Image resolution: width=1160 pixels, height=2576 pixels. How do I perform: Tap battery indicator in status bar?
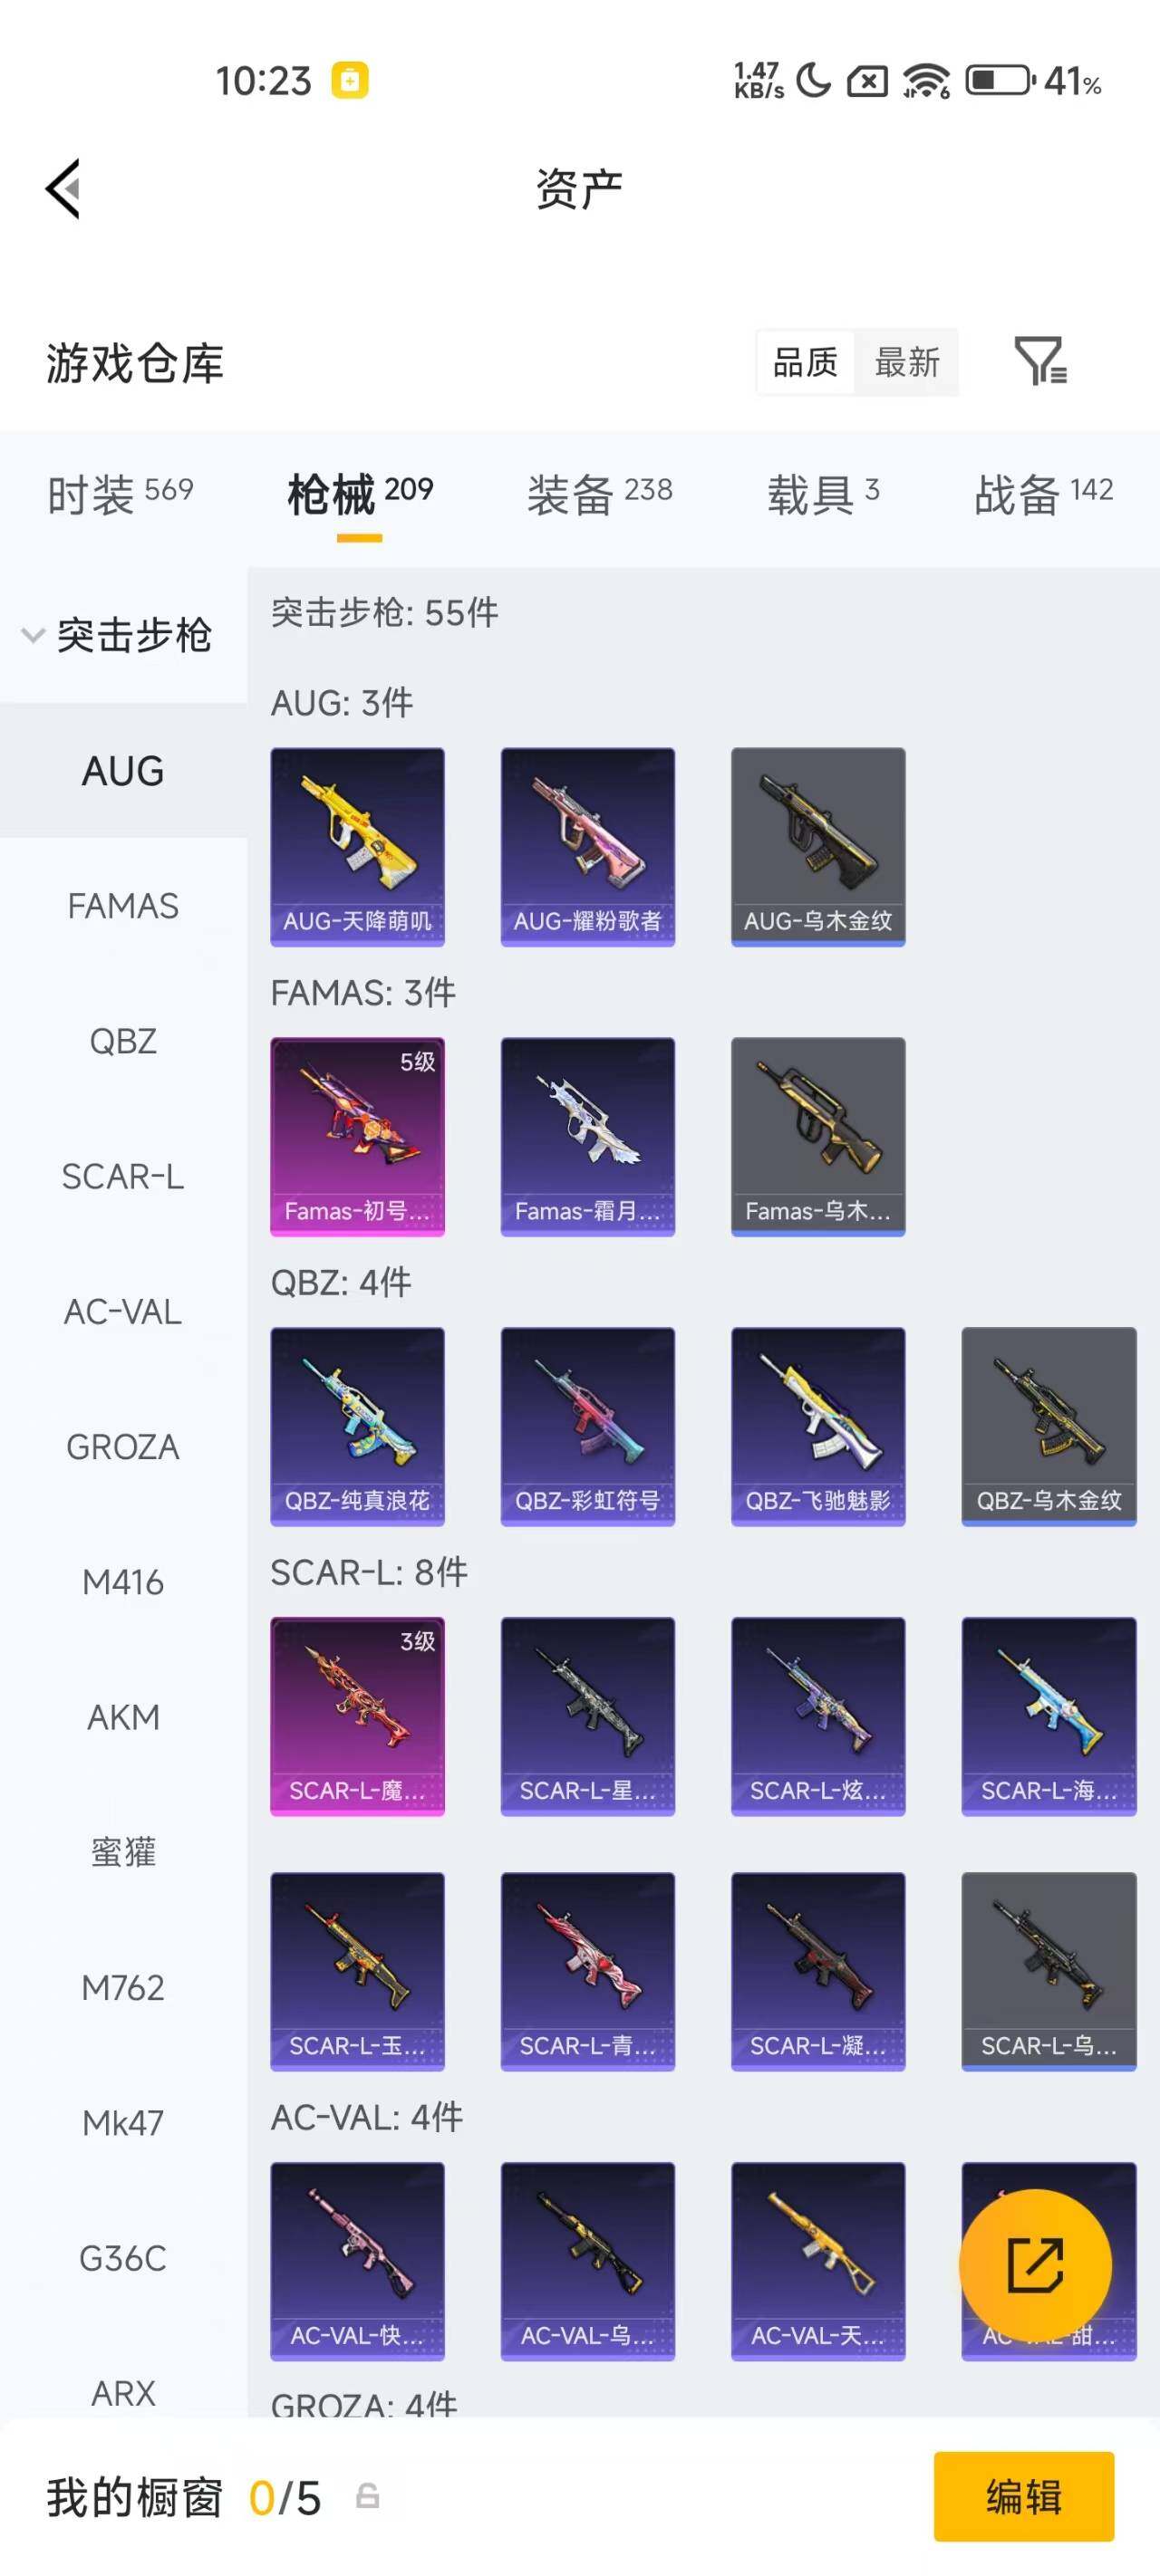tap(1000, 80)
